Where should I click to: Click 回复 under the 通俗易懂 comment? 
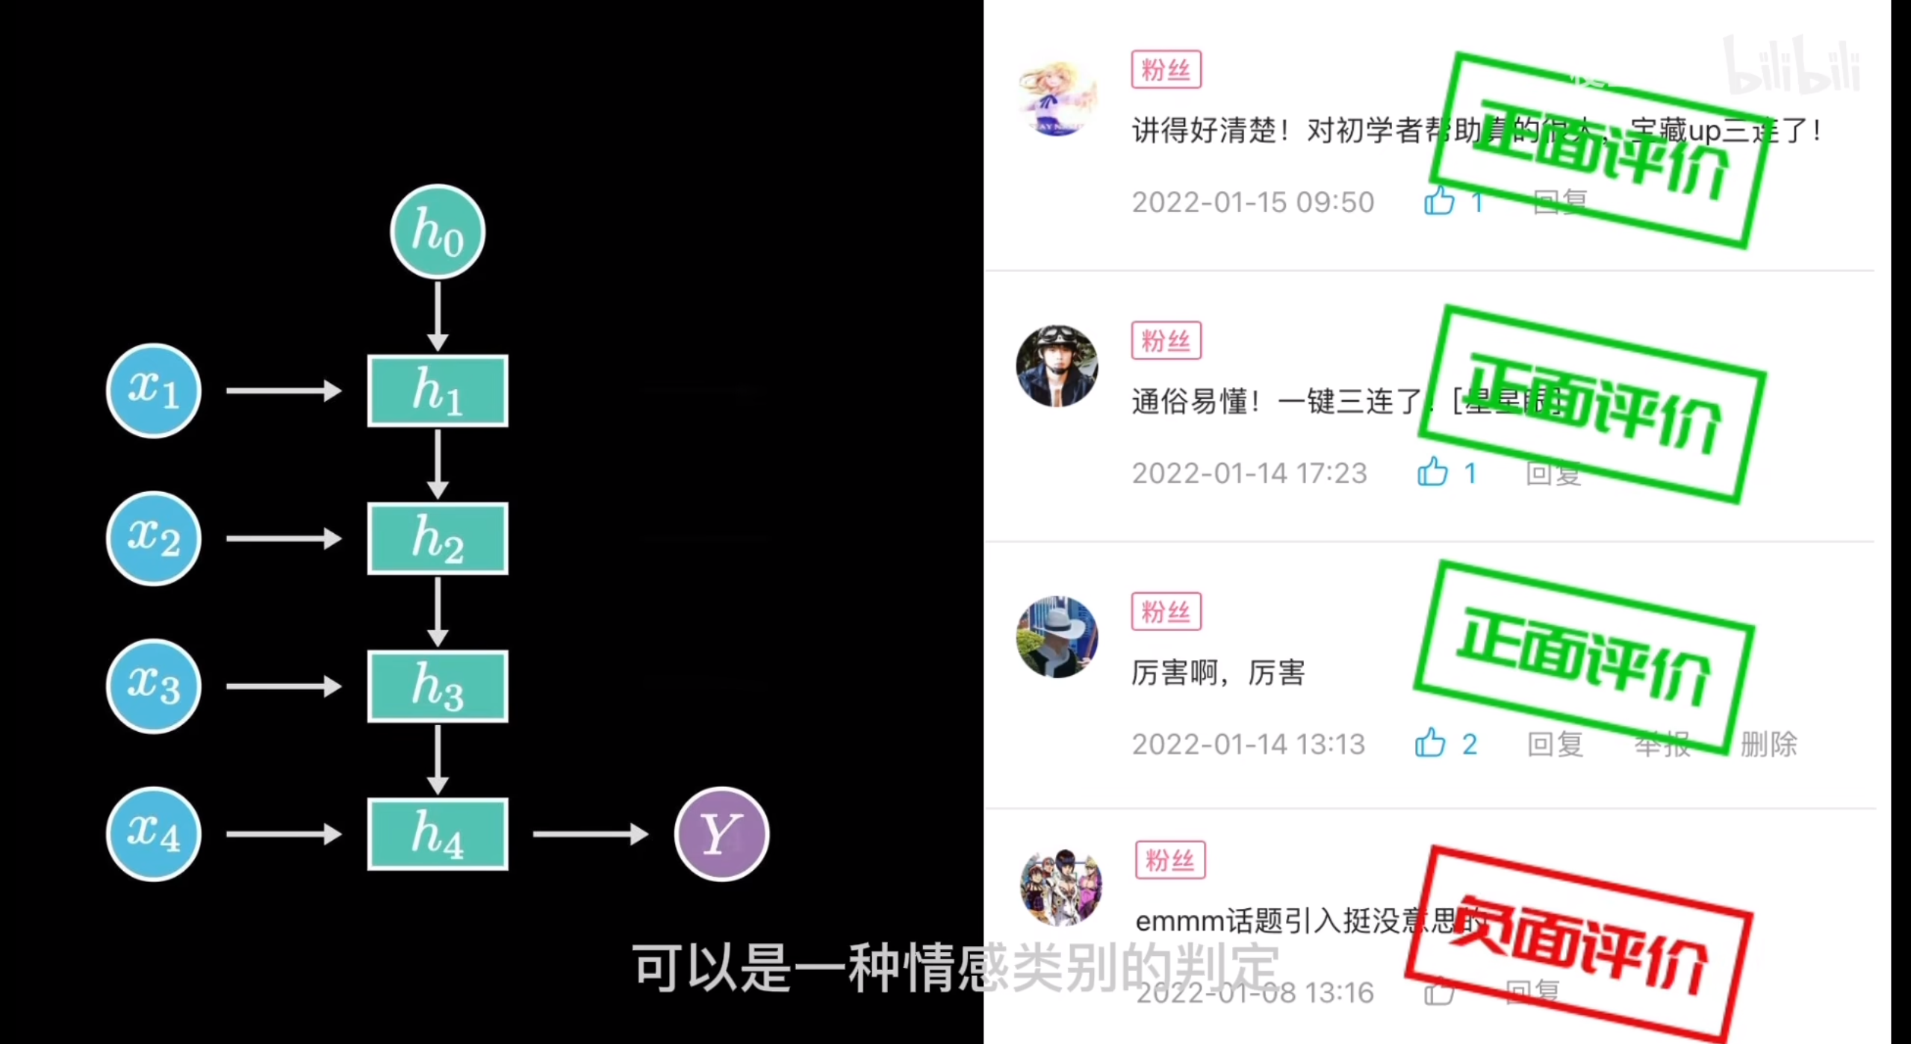[1553, 473]
